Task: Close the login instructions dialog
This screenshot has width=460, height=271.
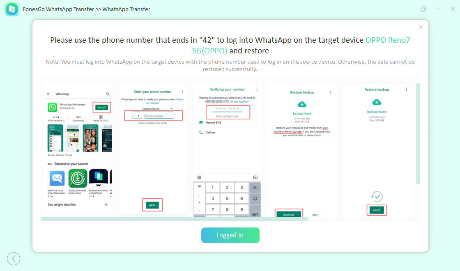Action: click(421, 27)
